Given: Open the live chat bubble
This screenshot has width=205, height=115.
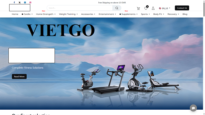Looking at the screenshot, I should (193, 108).
